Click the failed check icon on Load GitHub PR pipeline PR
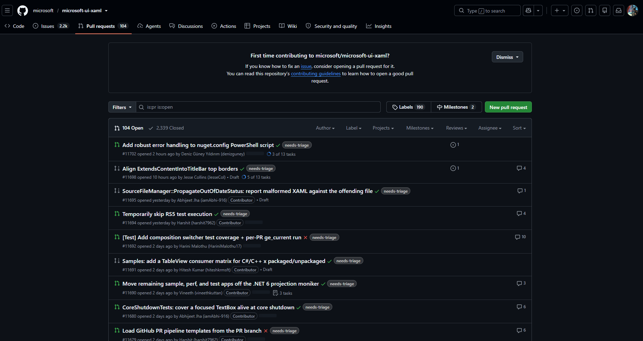The height and width of the screenshot is (341, 643). tap(266, 331)
